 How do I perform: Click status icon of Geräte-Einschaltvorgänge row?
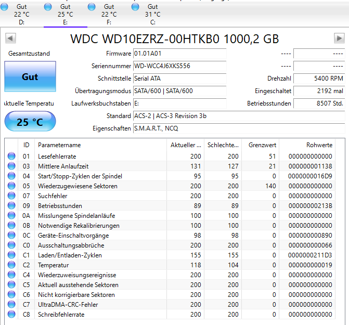click(11, 235)
